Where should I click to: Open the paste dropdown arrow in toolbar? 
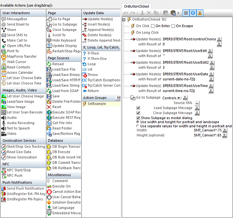(x=178, y=13)
